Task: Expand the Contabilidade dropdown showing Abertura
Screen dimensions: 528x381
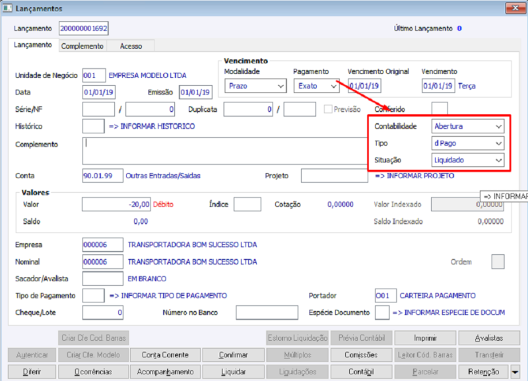Action: tap(468, 126)
